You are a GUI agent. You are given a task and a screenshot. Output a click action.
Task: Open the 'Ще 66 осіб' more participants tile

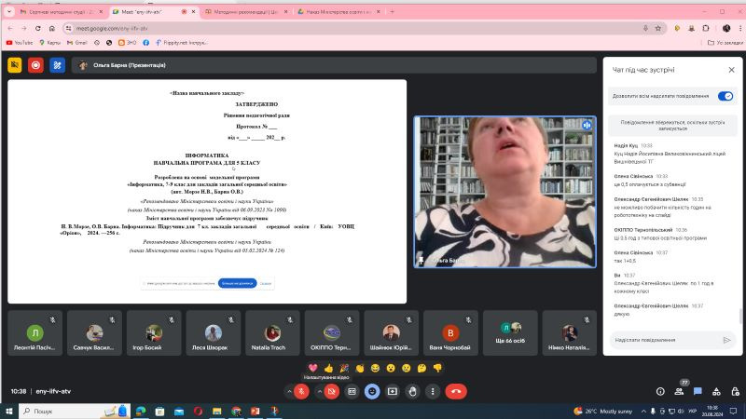pos(510,333)
